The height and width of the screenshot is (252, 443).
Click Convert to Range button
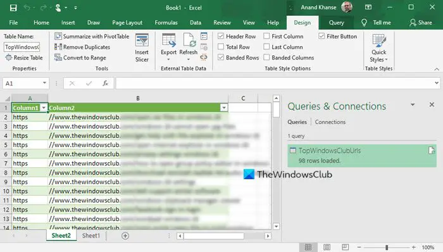click(80, 58)
